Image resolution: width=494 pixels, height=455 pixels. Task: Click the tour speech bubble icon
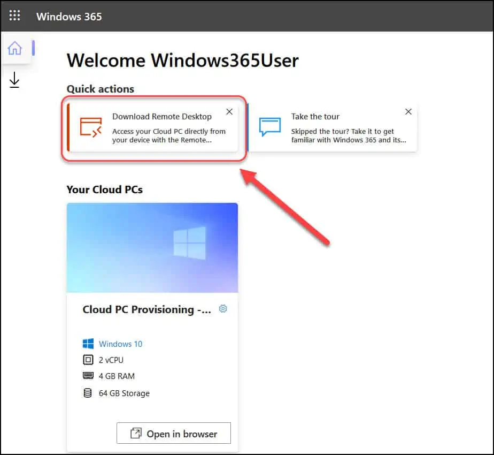click(269, 127)
